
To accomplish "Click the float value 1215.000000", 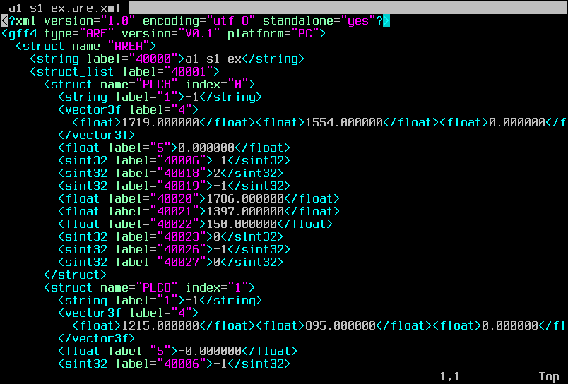I will (x=160, y=325).
